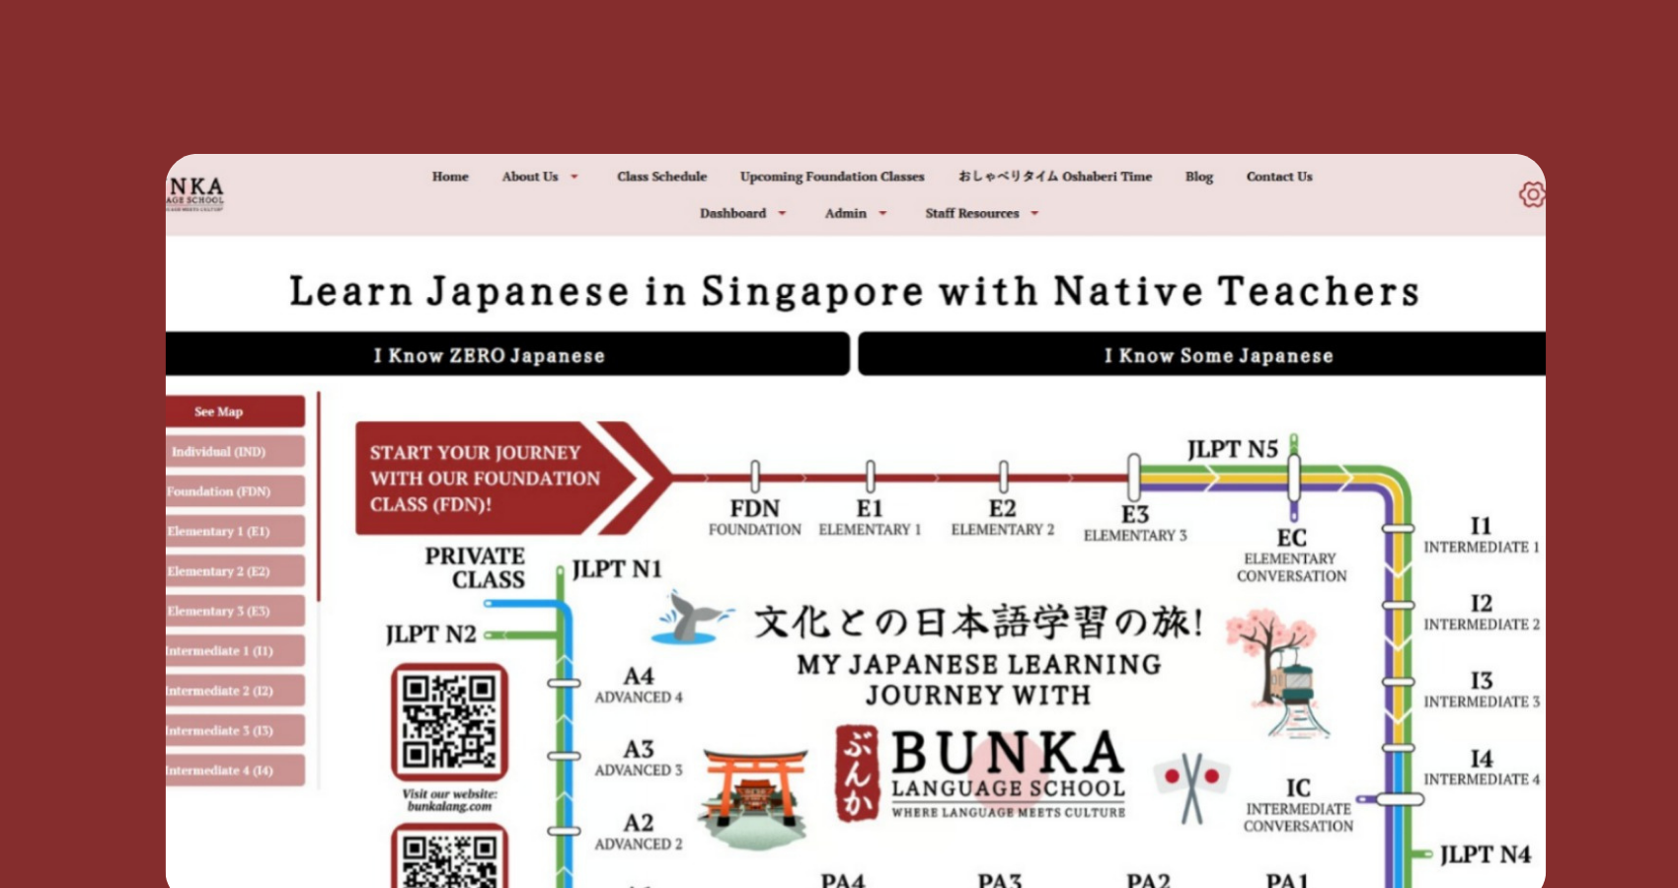1678x888 pixels.
Task: Select Intermediate 2 (I2) in sidebar
Action: (235, 691)
